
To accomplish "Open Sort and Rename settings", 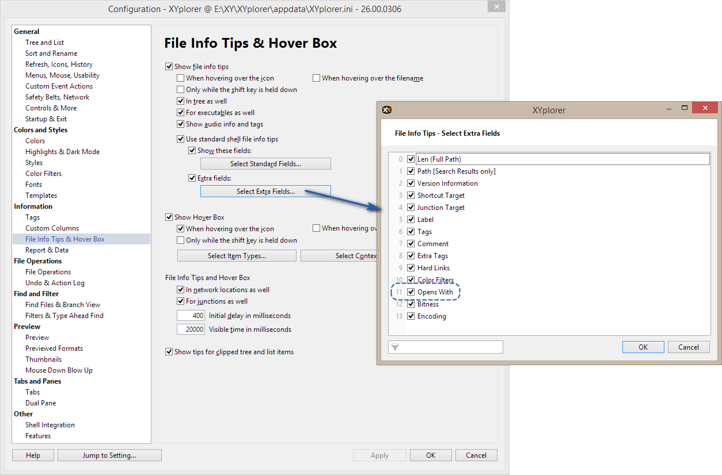I will pyautogui.click(x=51, y=53).
